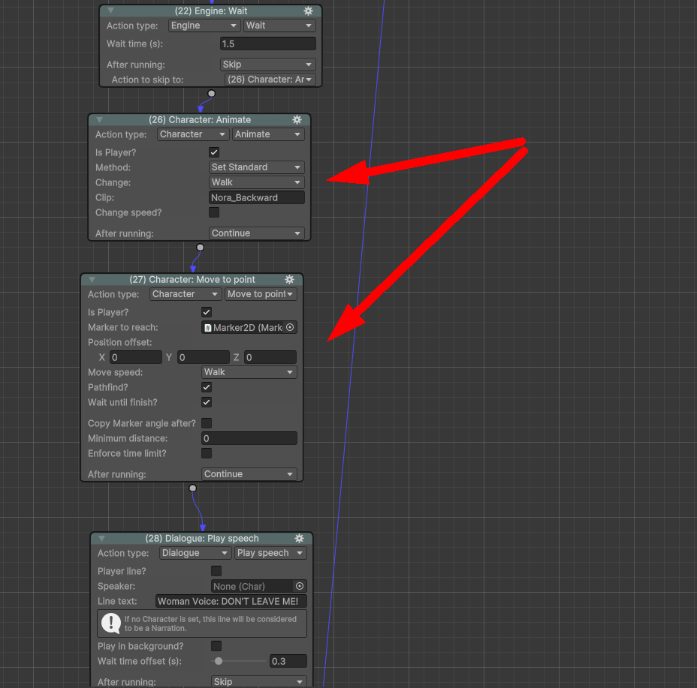Open Move speed Walk dropdown
This screenshot has width=697, height=688.
pyautogui.click(x=249, y=372)
